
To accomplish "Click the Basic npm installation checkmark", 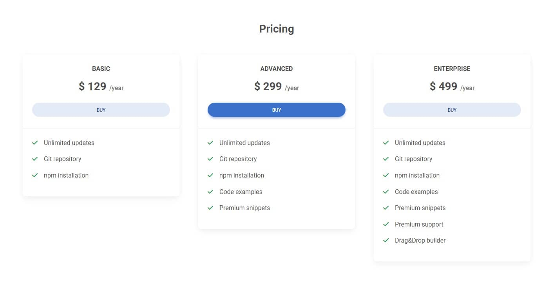I will [x=35, y=175].
